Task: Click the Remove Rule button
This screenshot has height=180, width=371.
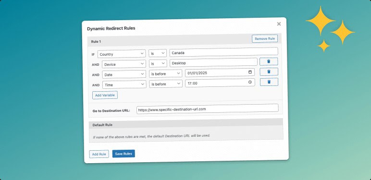Action: pyautogui.click(x=265, y=38)
